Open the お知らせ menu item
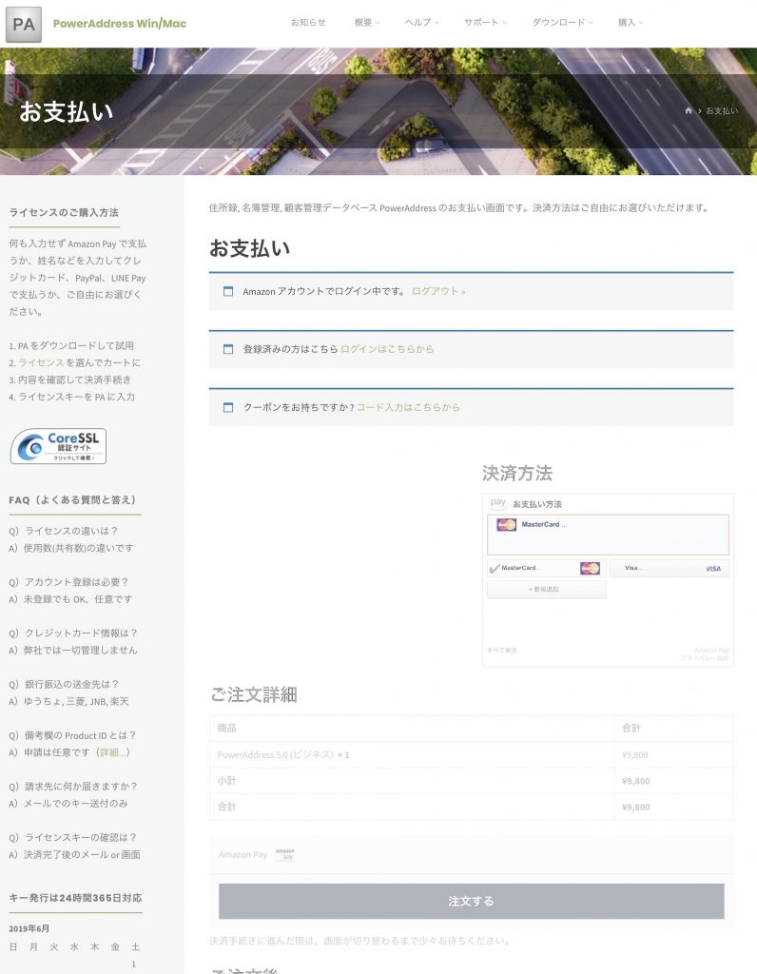 click(308, 23)
